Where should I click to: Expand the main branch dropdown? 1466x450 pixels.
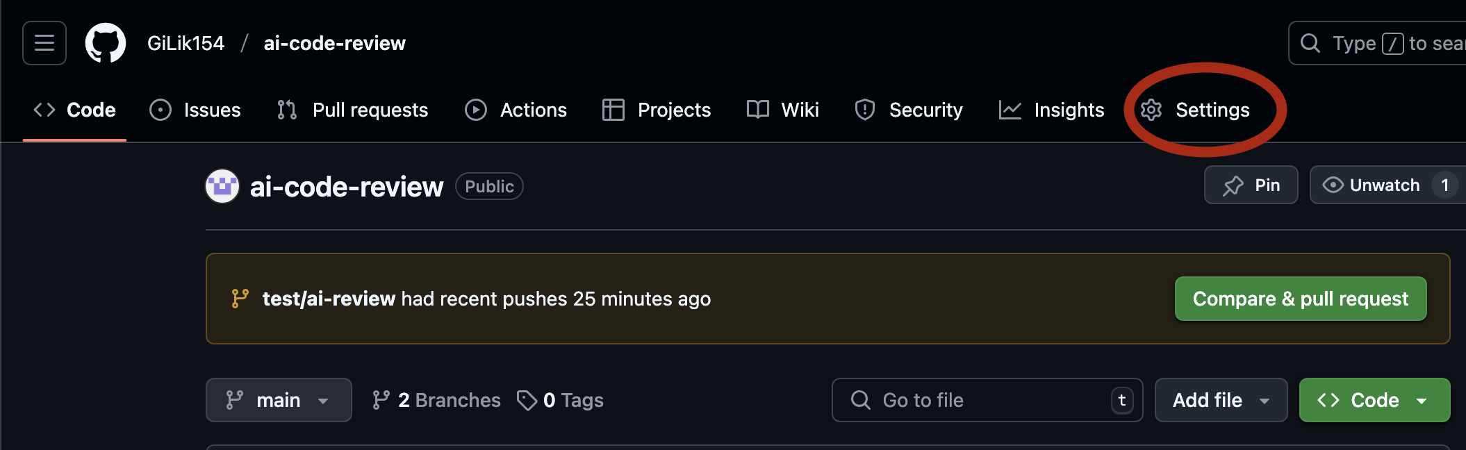(x=279, y=400)
